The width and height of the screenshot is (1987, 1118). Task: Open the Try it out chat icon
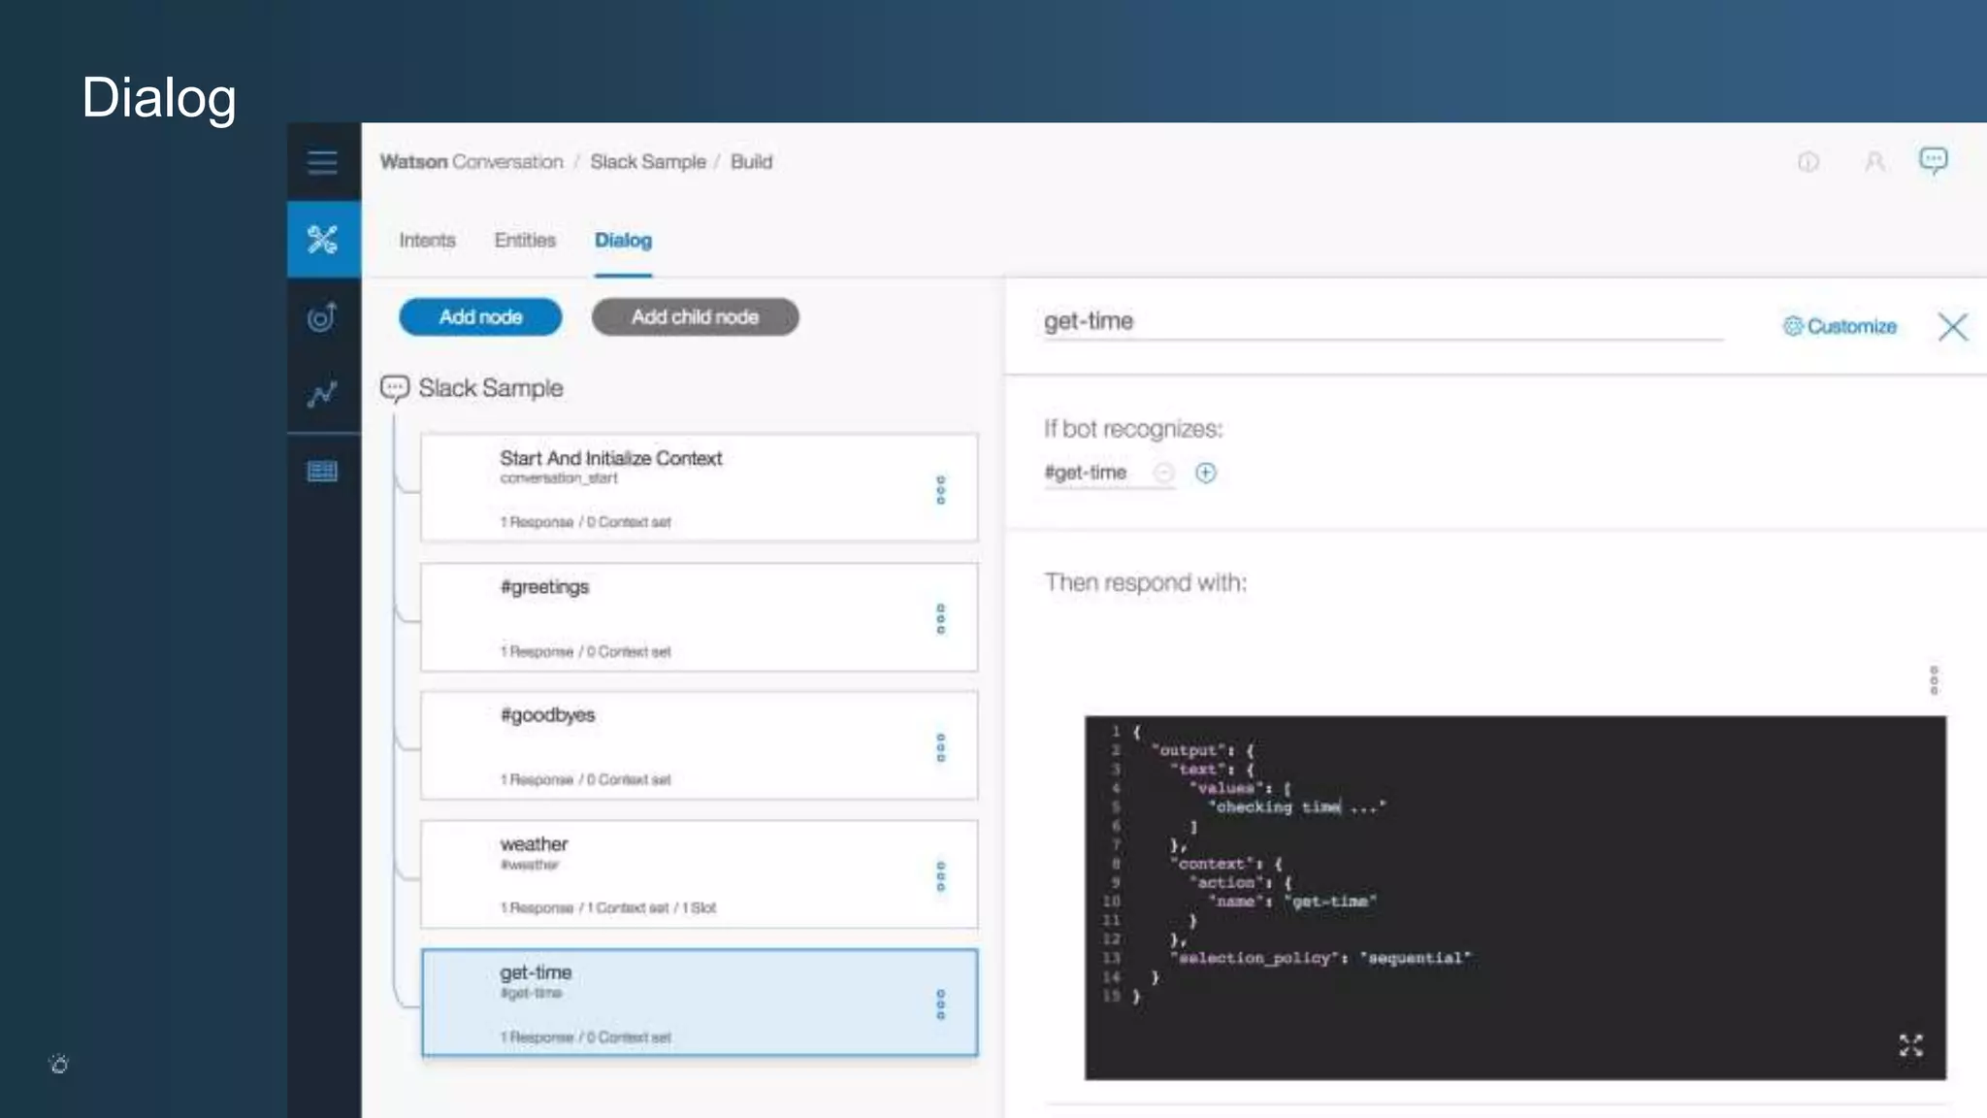(x=1933, y=160)
